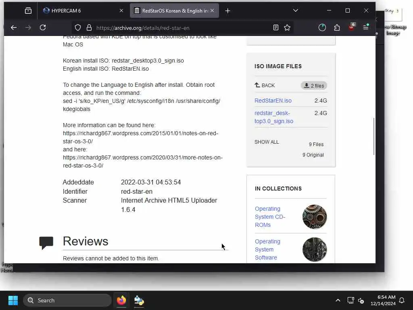
Task: Open Firefox View icon beside the tabs
Action: pyautogui.click(x=28, y=10)
